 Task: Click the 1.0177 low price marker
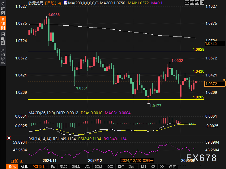tap(155, 106)
